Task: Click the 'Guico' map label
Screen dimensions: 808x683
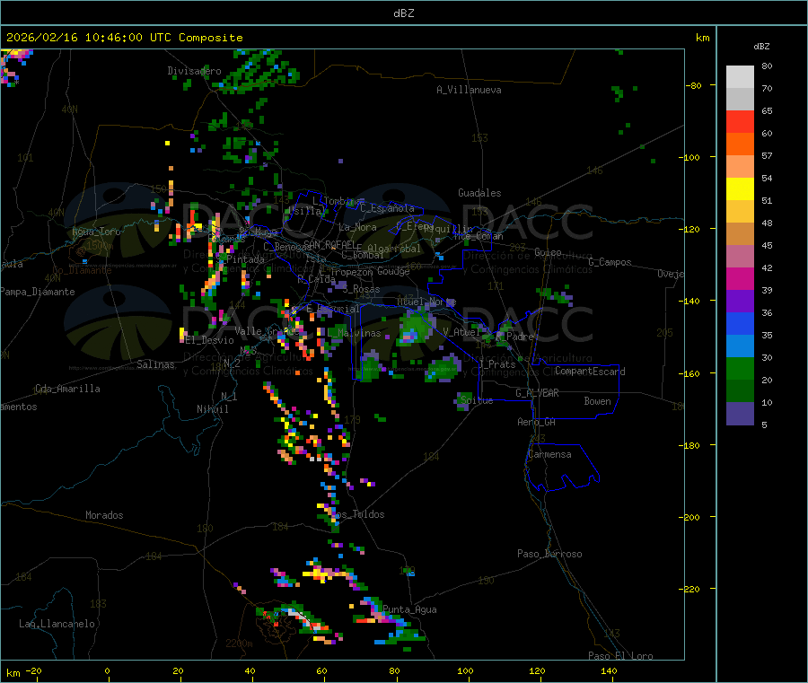Action: point(548,252)
